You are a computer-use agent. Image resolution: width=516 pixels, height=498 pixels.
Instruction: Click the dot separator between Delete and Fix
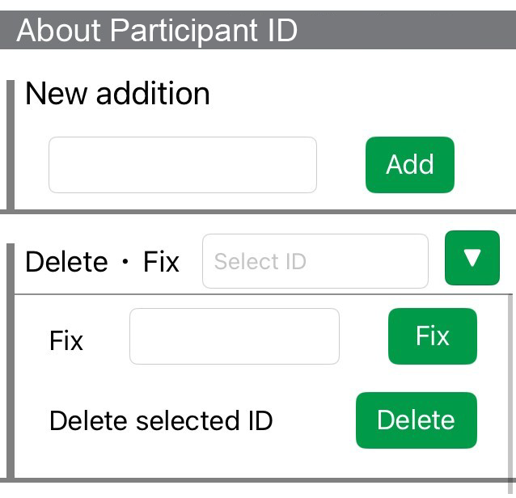click(x=125, y=262)
